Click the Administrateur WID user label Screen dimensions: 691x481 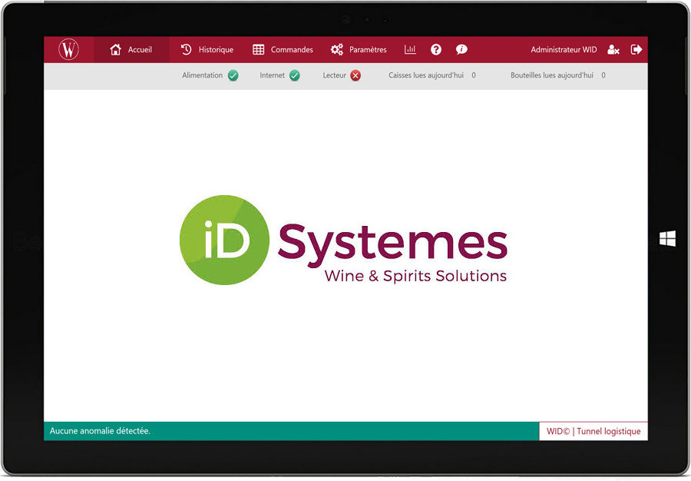(x=564, y=49)
